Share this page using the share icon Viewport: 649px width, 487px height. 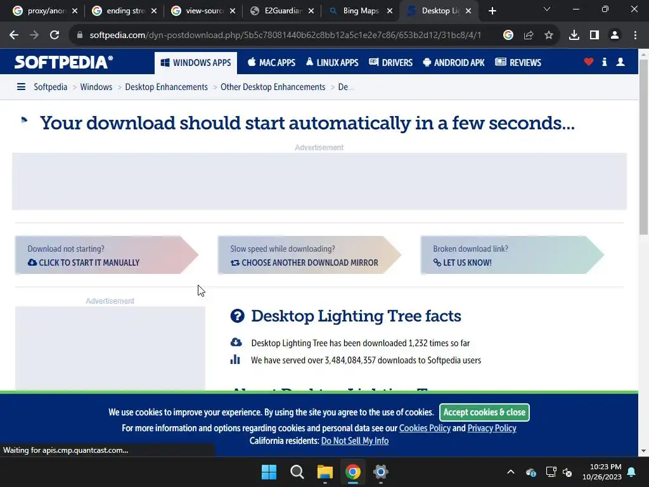(x=529, y=36)
